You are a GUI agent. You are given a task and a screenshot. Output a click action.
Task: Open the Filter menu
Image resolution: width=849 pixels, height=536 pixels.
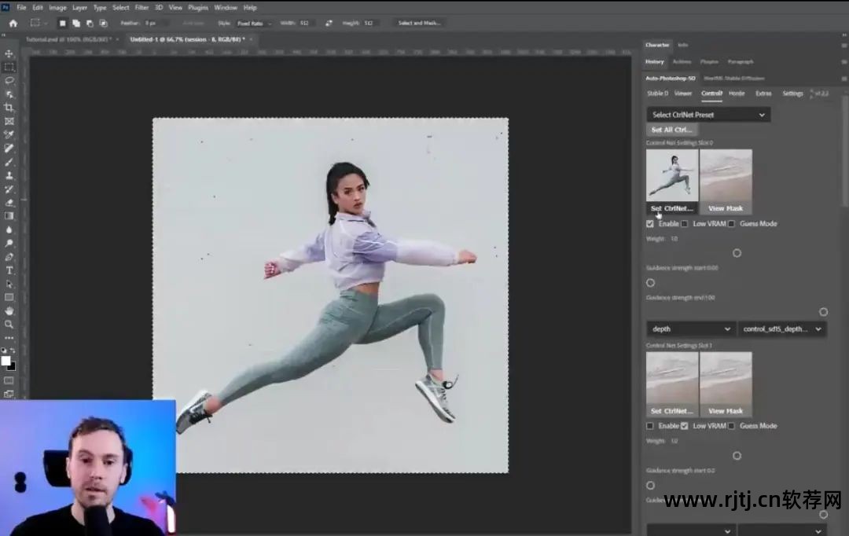tap(141, 7)
